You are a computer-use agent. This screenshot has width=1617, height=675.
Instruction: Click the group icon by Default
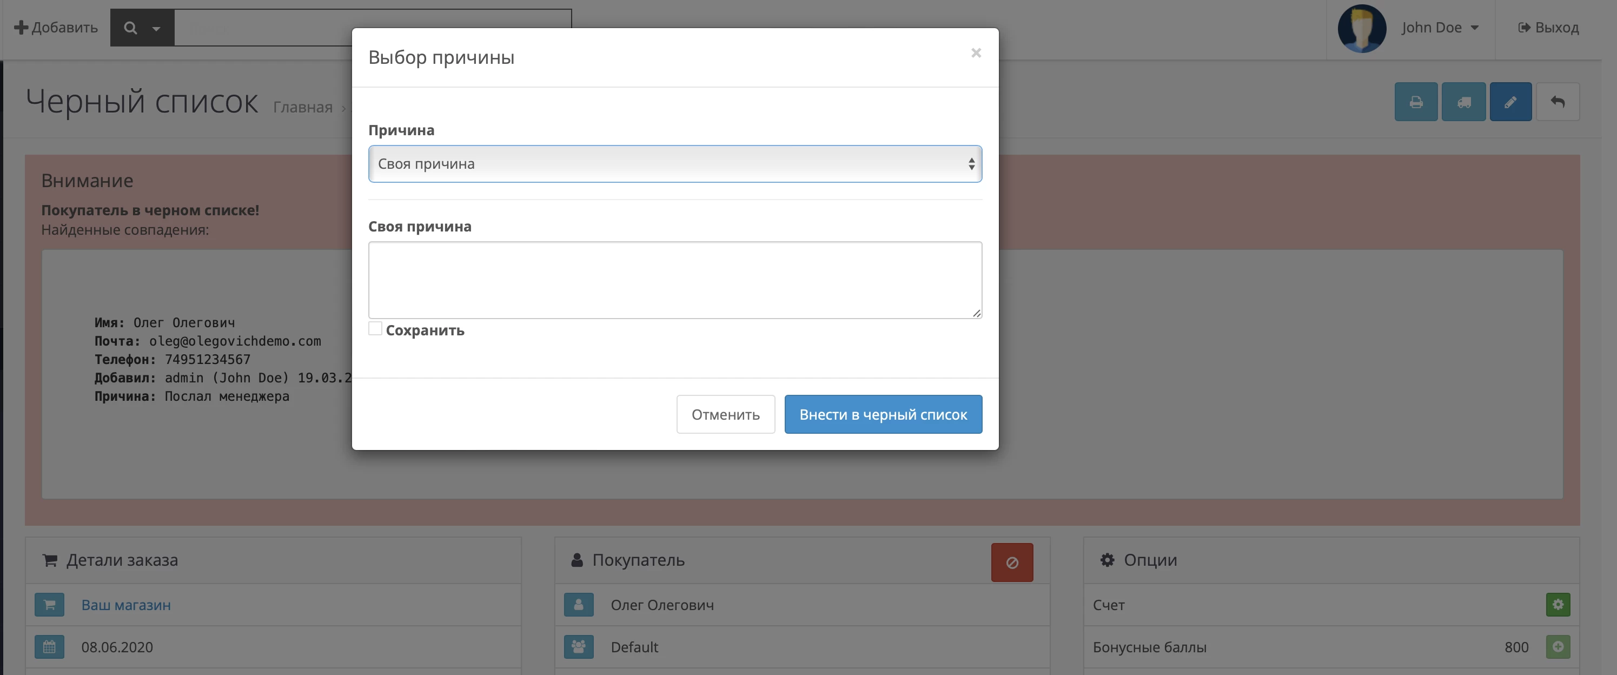click(x=579, y=647)
